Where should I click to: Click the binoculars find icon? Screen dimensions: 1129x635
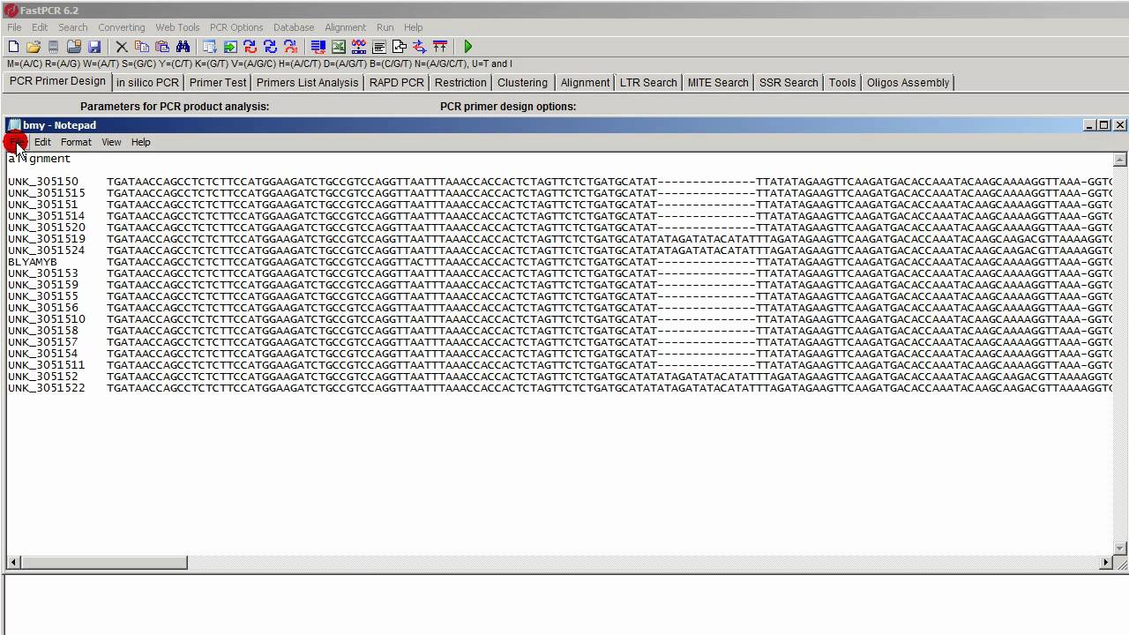click(183, 47)
